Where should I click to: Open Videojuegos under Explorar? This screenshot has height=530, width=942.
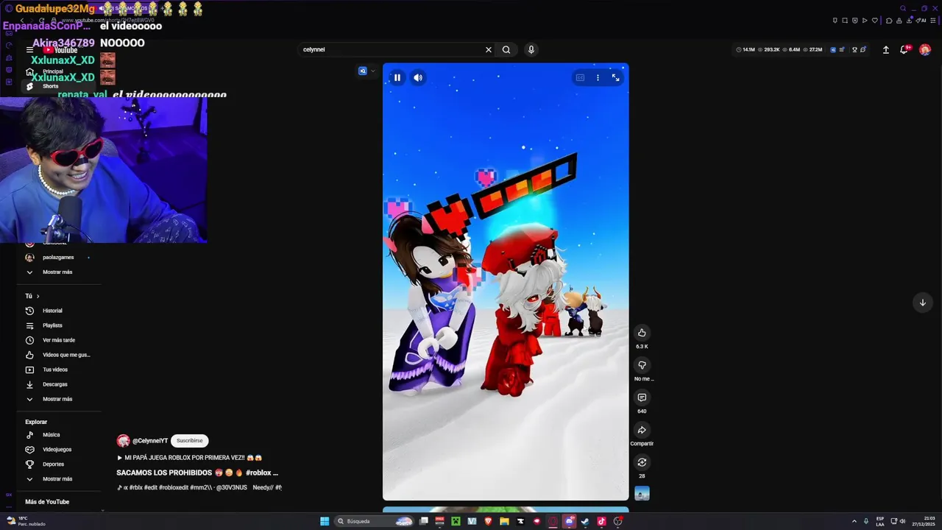click(x=57, y=450)
